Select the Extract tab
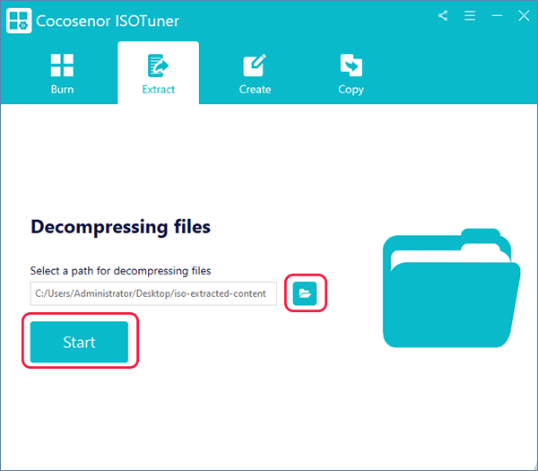Viewport: 538px width, 471px height. click(x=158, y=74)
